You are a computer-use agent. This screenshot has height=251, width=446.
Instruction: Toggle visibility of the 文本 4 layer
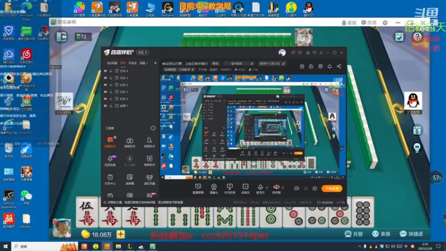click(x=105, y=71)
